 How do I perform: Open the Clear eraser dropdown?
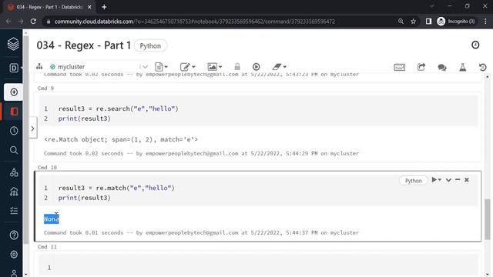tap(279, 67)
